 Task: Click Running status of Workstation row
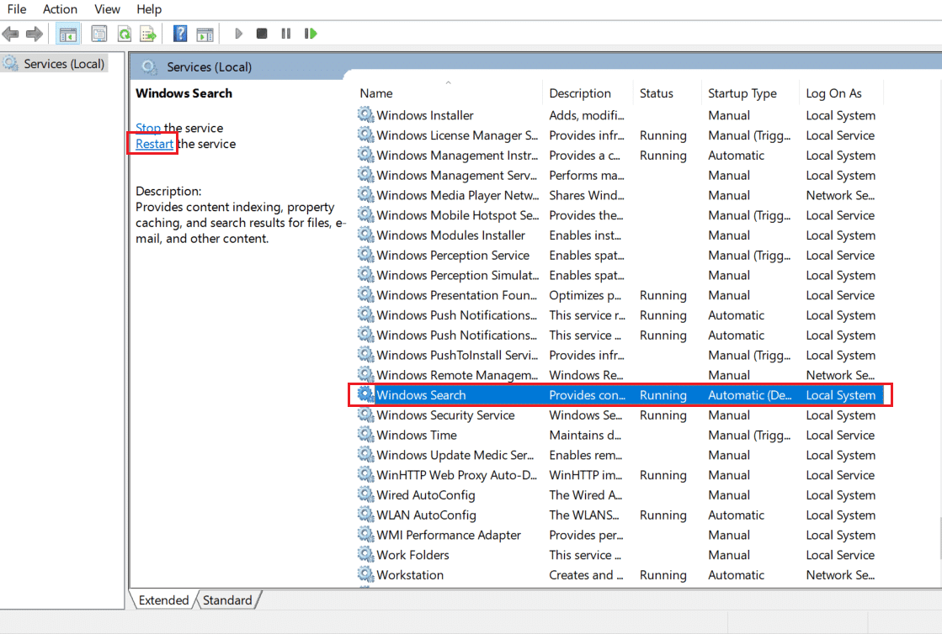click(x=663, y=575)
